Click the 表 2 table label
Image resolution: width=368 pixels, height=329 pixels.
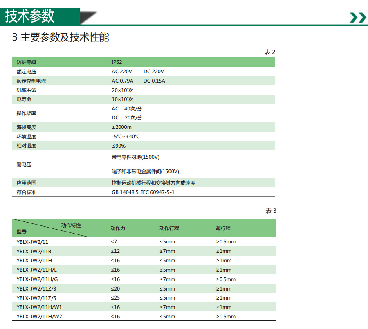[270, 52]
